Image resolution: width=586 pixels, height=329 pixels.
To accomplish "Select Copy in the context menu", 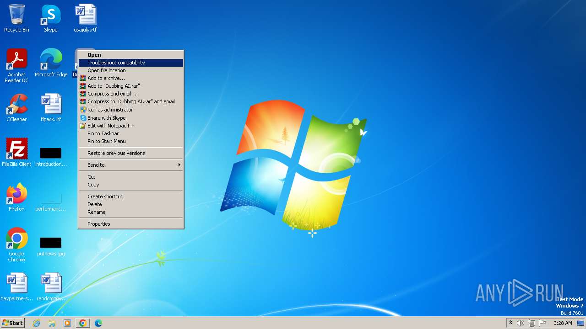I will (x=131, y=185).
